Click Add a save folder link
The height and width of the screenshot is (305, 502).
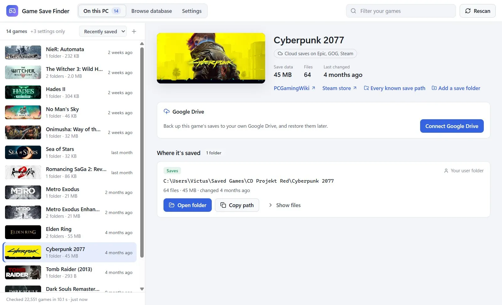(x=456, y=88)
